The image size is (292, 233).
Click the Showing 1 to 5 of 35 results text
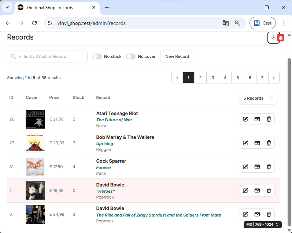34,78
